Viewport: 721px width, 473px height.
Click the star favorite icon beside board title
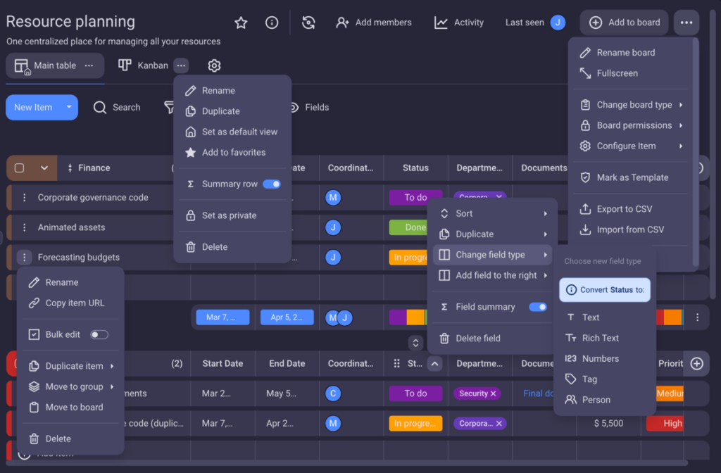[x=241, y=23]
